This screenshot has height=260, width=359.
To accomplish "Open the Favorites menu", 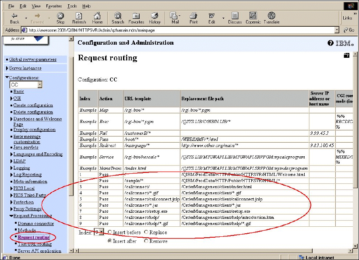I will tap(54, 6).
